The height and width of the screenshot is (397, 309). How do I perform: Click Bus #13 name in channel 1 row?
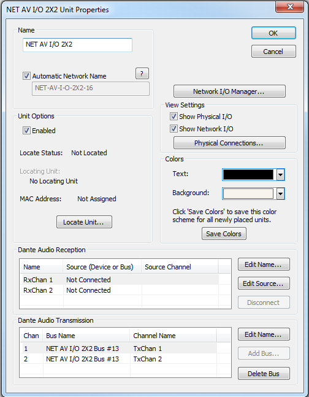[82, 349]
